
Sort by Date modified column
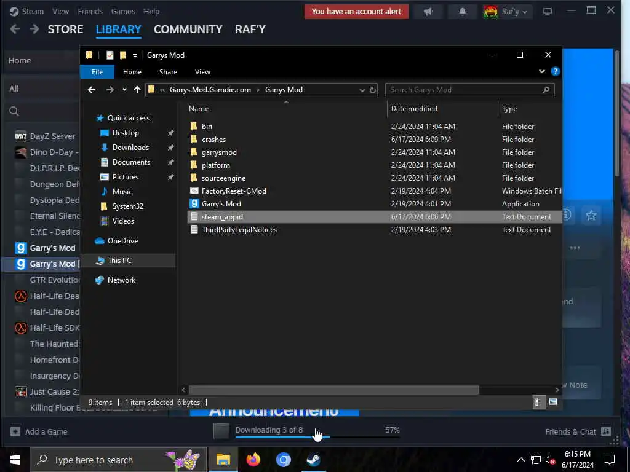click(x=414, y=109)
